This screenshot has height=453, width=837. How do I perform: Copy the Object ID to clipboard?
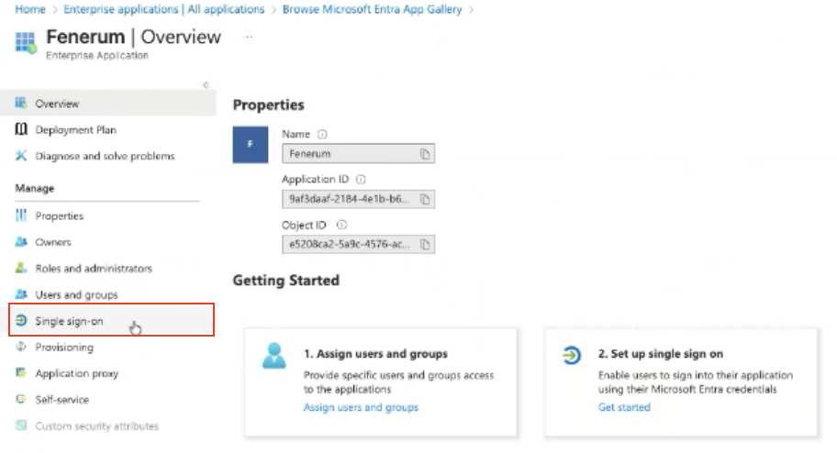tap(425, 244)
